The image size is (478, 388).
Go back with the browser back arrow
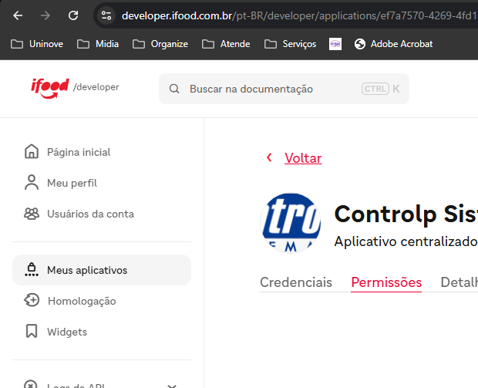[x=18, y=15]
